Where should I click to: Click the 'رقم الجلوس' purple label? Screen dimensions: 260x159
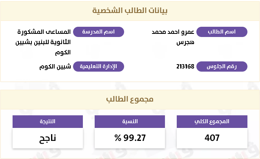(222, 67)
